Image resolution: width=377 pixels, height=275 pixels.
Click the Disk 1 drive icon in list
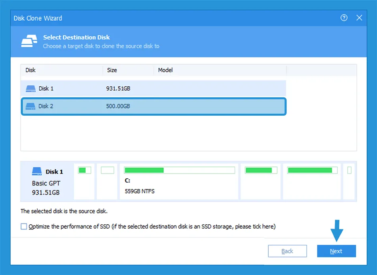coord(31,89)
